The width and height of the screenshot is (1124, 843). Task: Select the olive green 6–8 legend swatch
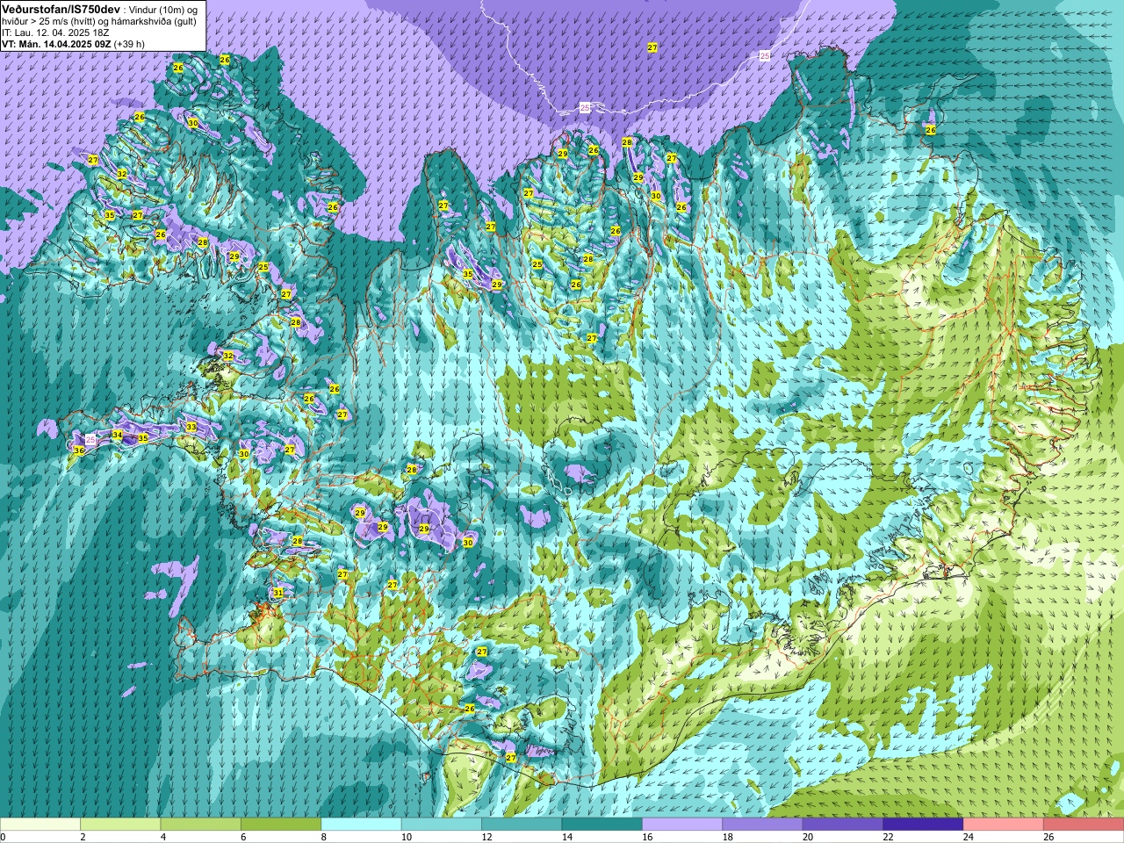tap(281, 825)
